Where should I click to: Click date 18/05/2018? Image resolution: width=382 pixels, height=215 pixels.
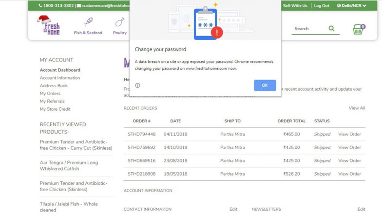tap(175, 174)
